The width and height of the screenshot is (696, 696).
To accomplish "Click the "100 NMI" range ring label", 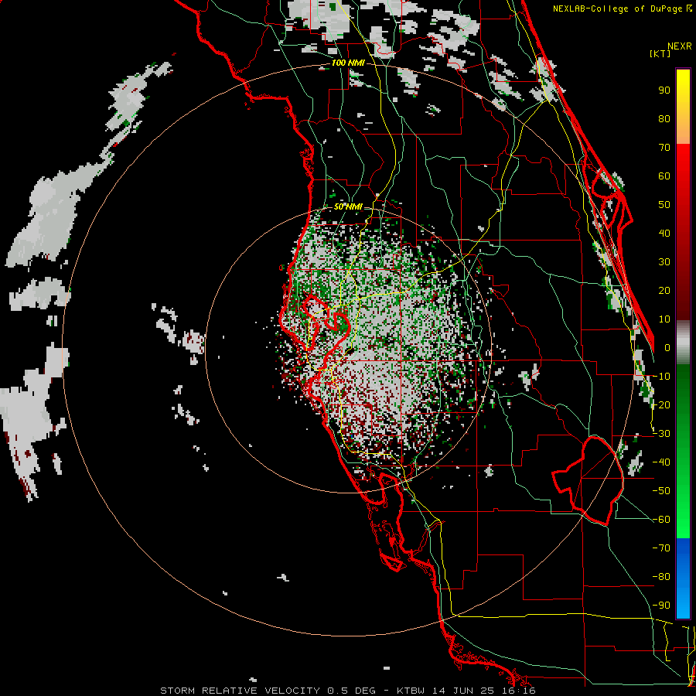I will point(348,63).
